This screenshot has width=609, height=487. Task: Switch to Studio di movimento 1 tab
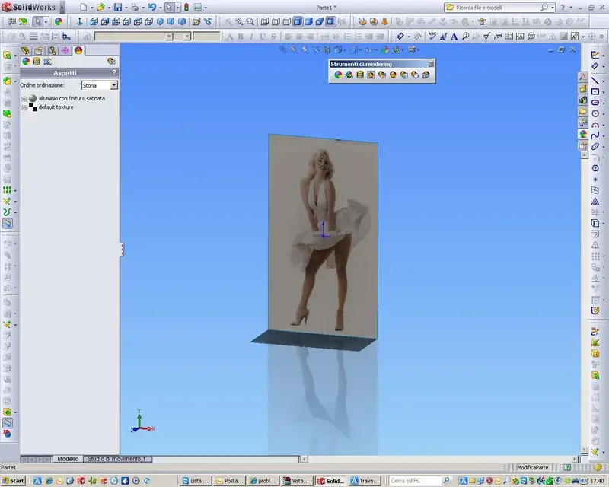pyautogui.click(x=116, y=459)
